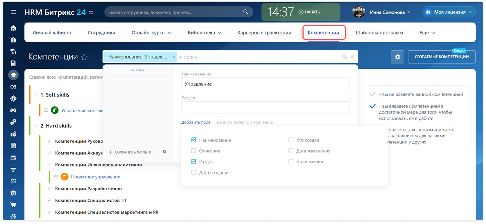Switch to the Сотрудники tab
The width and height of the screenshot is (486, 224).
(x=101, y=33)
